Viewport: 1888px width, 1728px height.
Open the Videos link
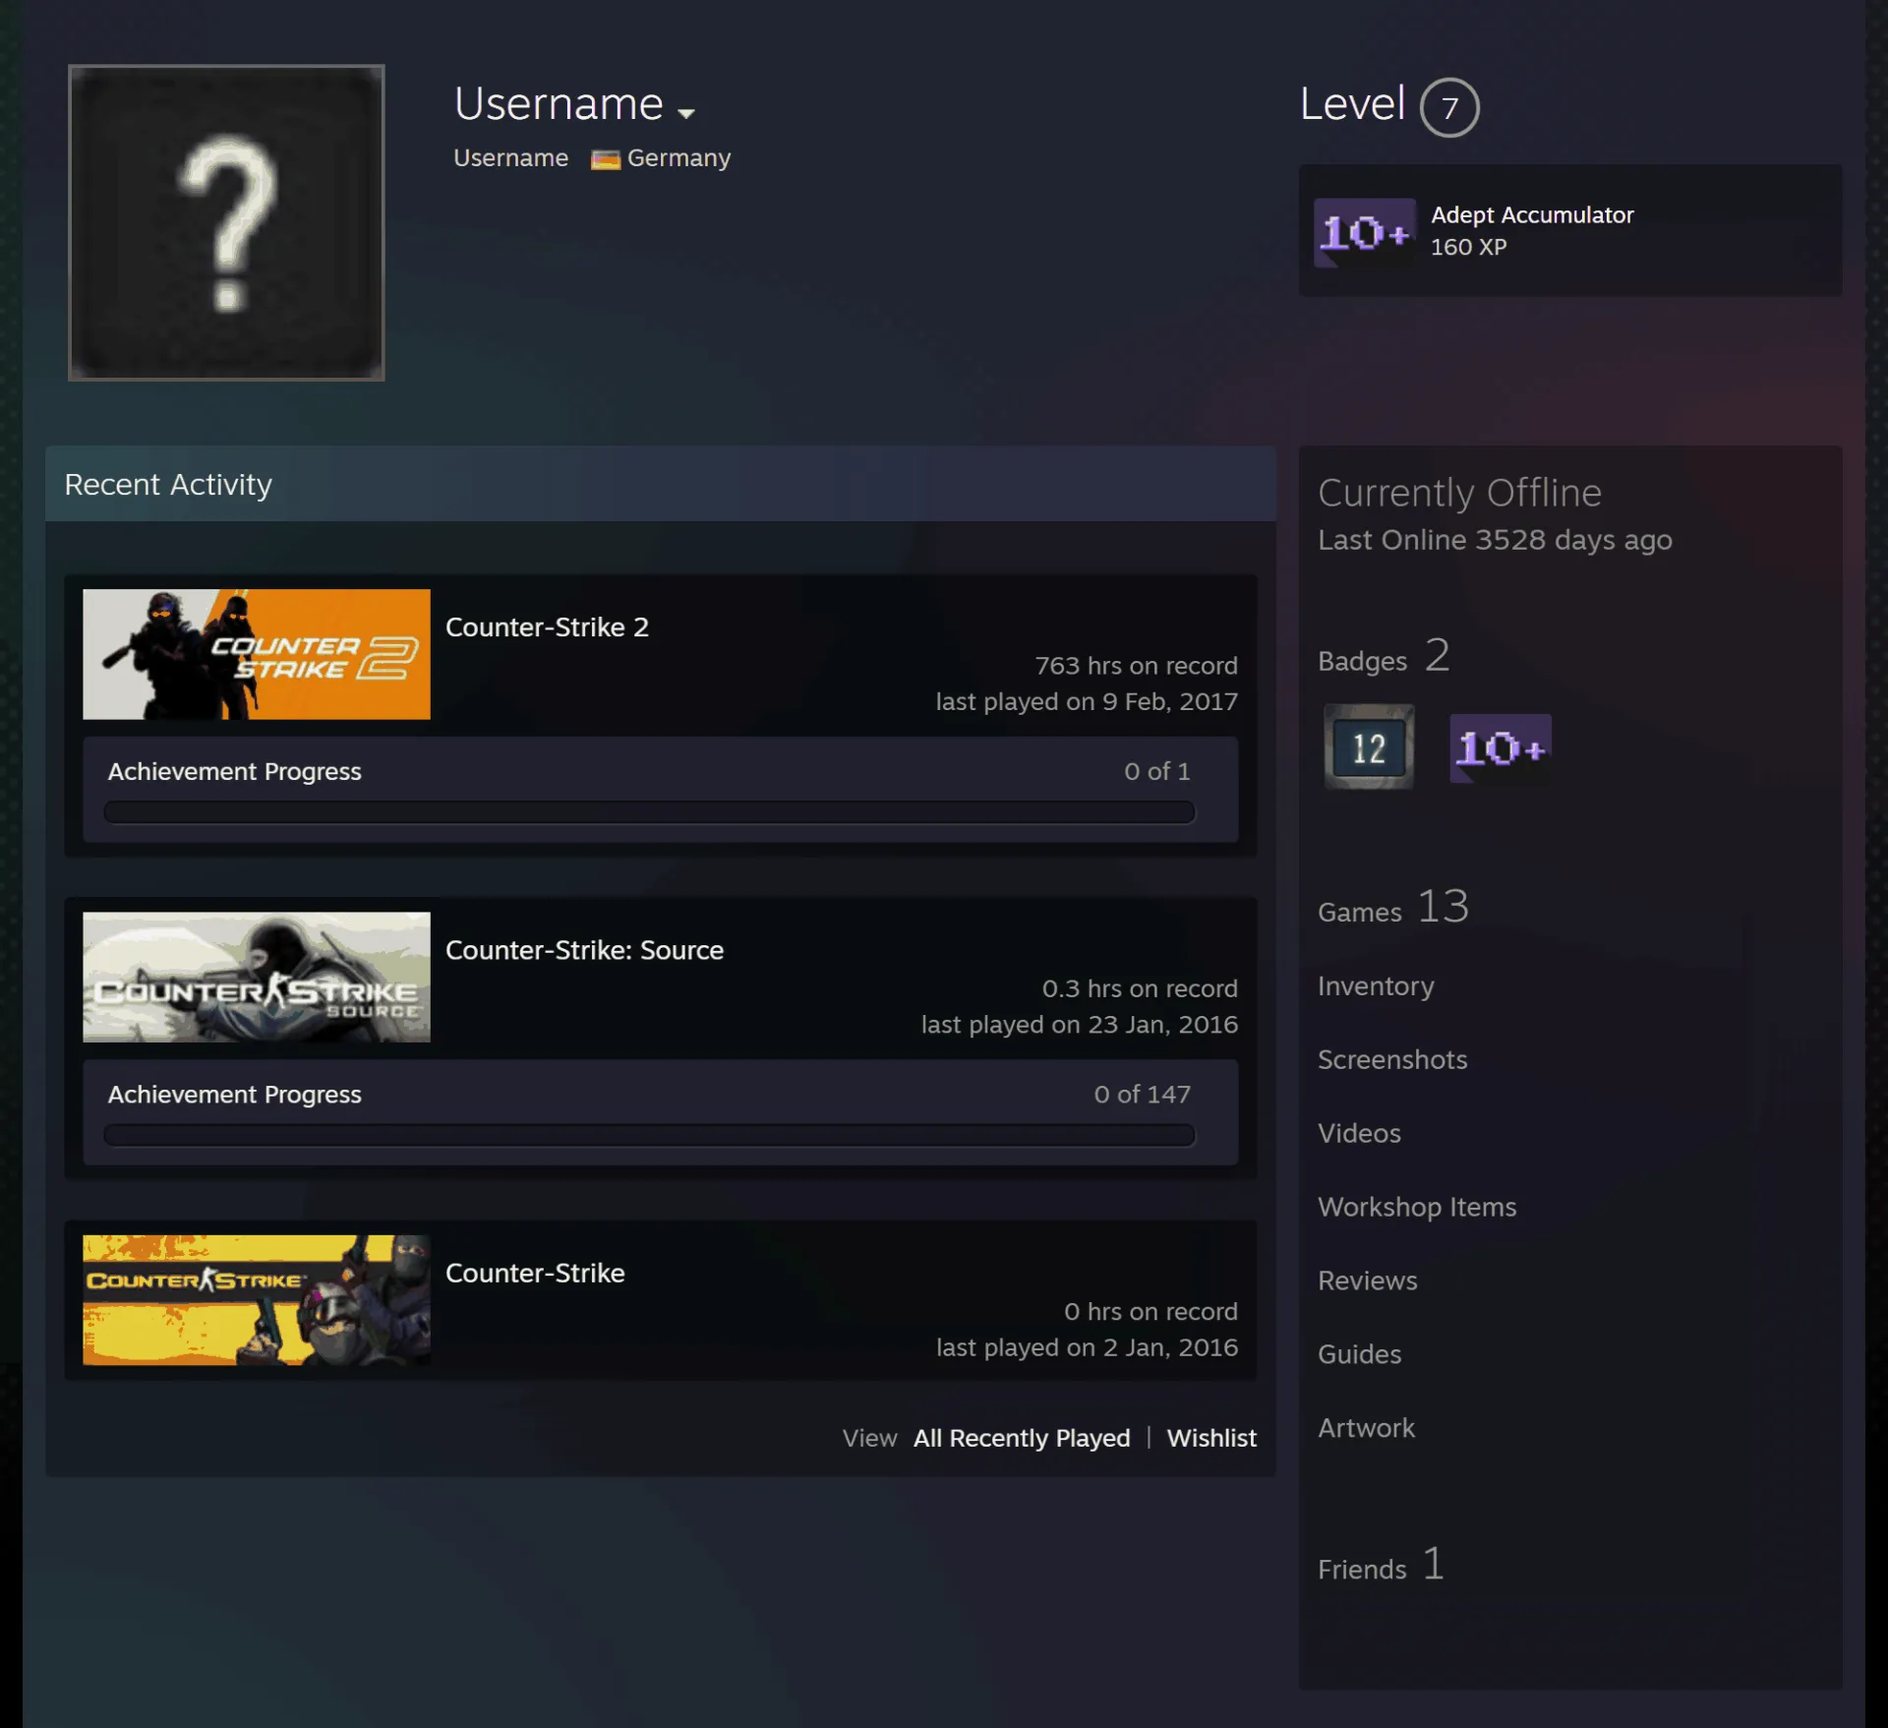pos(1359,1133)
